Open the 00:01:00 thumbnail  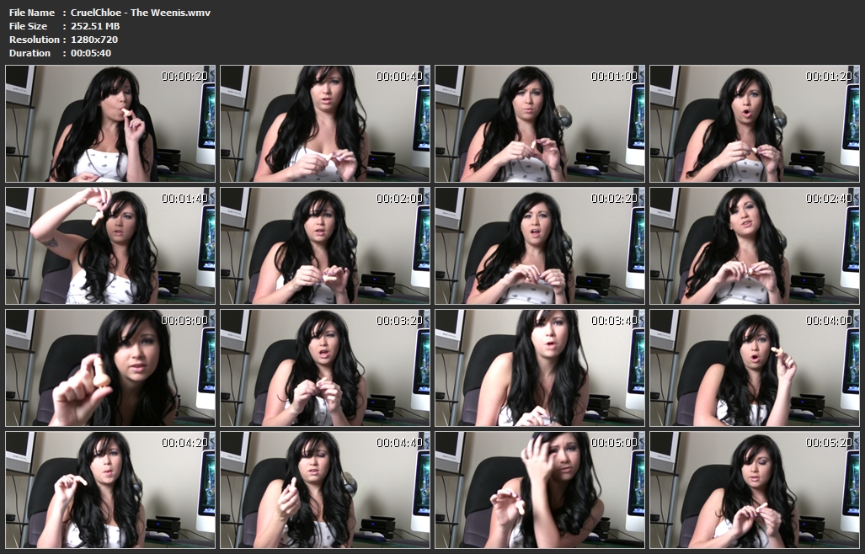coord(540,124)
